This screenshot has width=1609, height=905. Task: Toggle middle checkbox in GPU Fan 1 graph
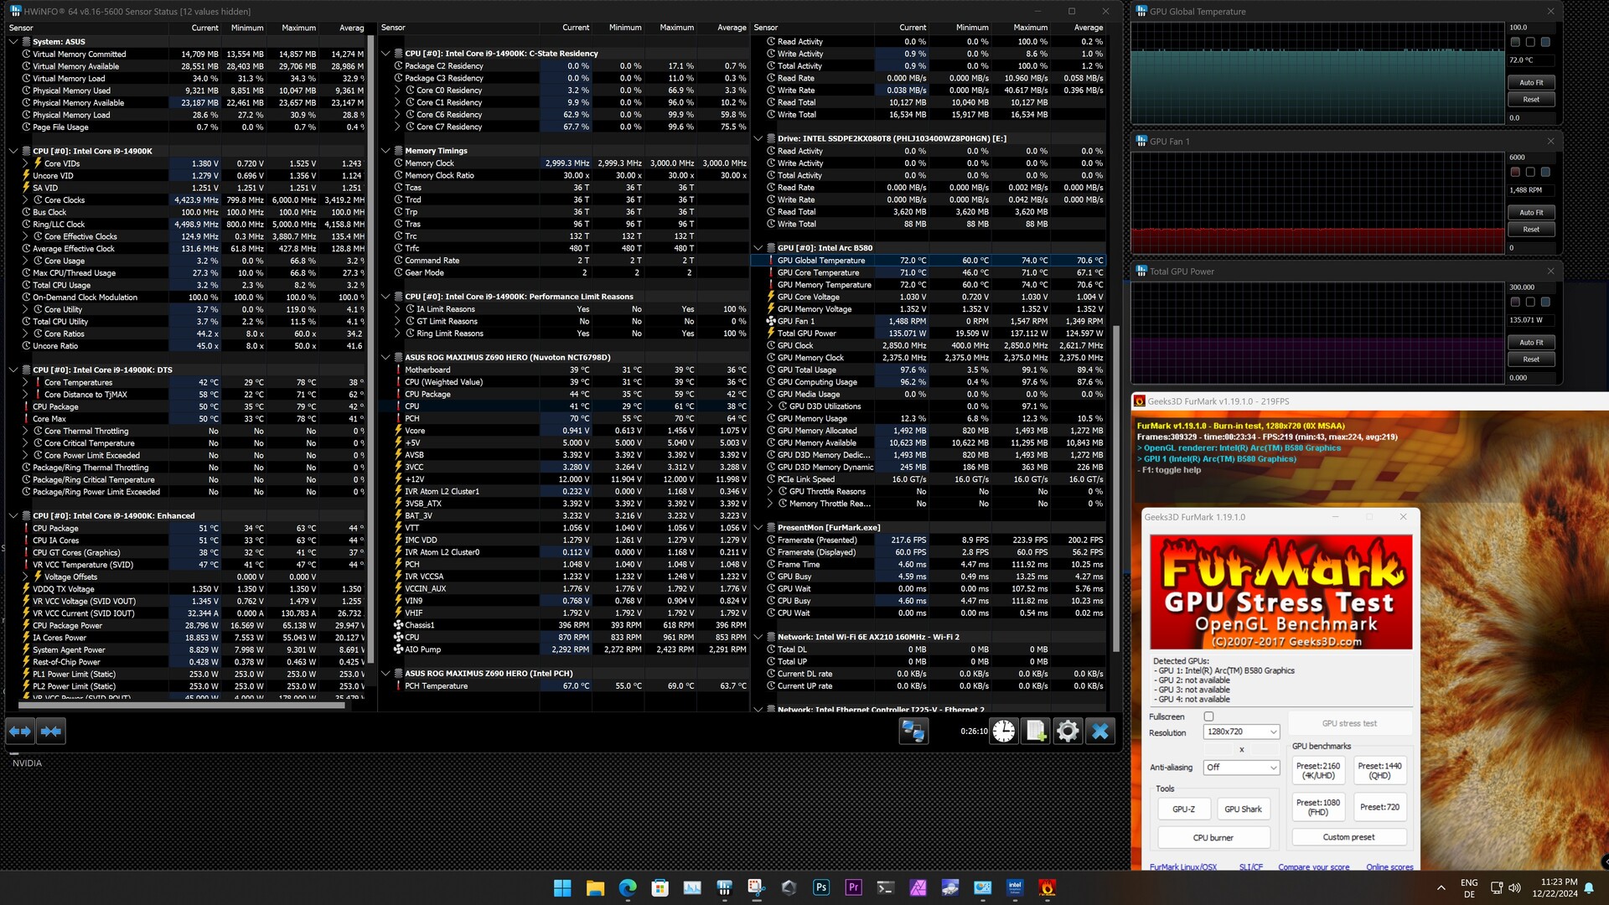pyautogui.click(x=1530, y=172)
